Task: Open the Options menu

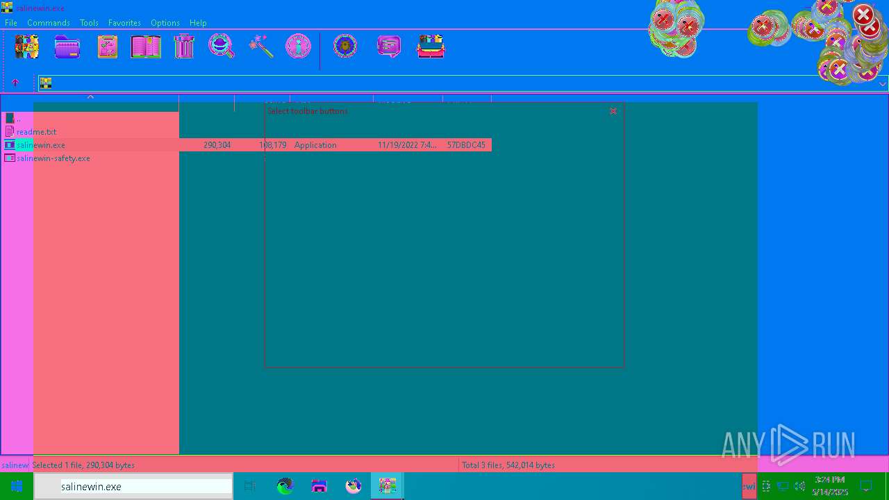Action: point(165,23)
